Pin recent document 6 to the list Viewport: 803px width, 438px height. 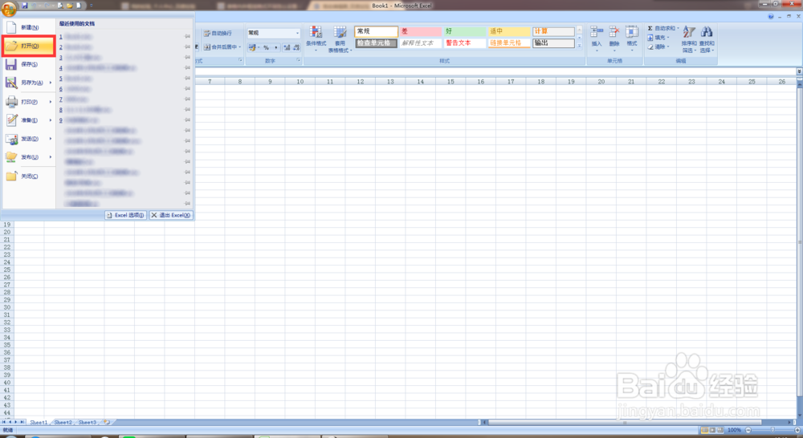point(187,89)
